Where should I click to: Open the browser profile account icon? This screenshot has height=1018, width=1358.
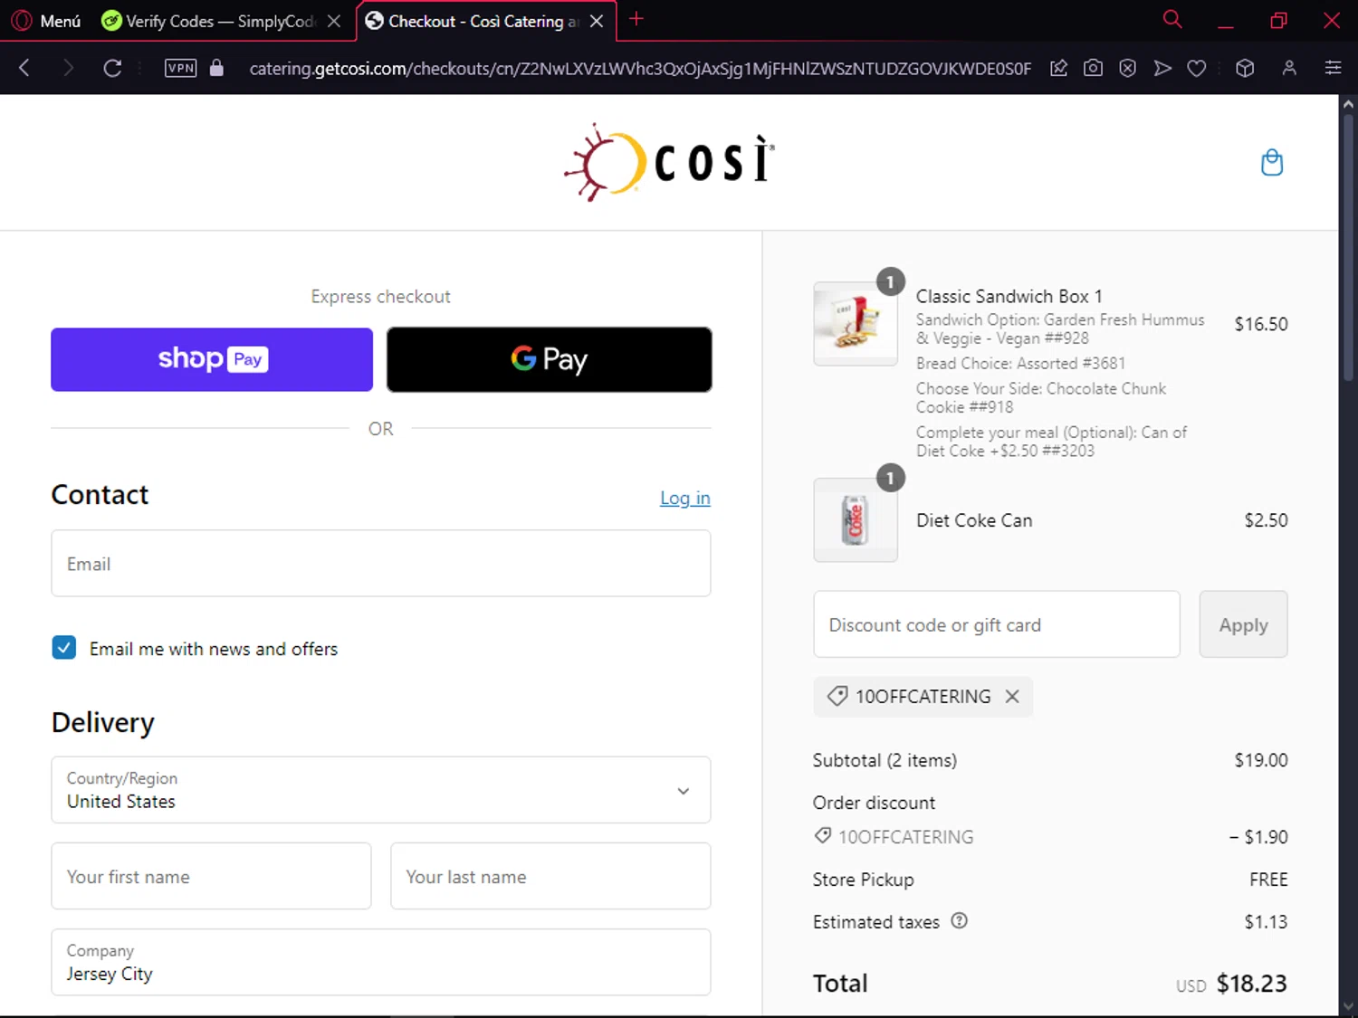click(x=1289, y=68)
